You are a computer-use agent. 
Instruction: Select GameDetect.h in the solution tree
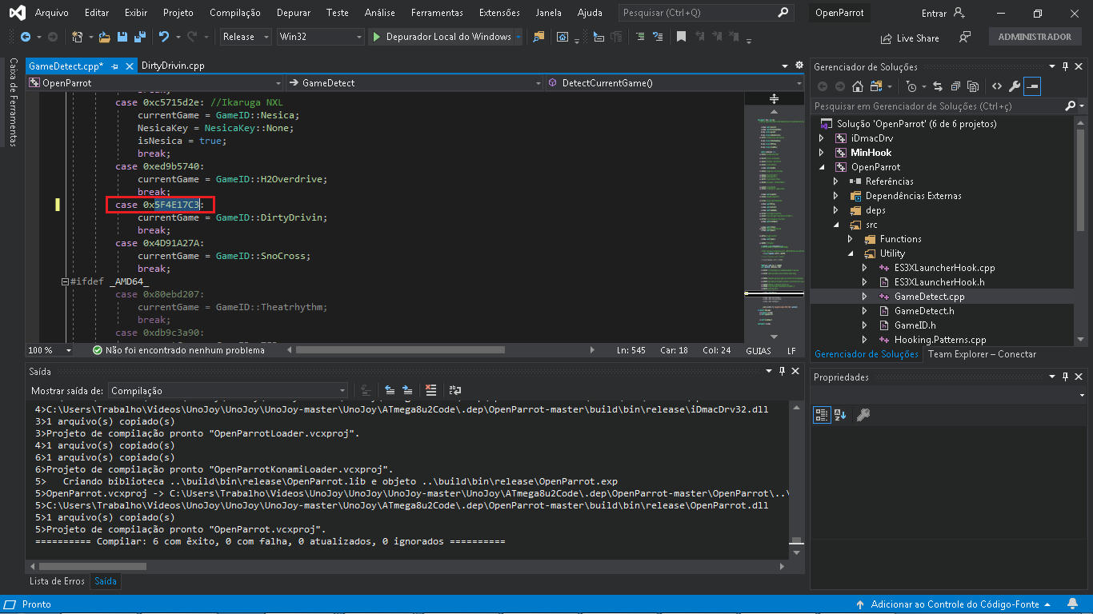pyautogui.click(x=923, y=311)
